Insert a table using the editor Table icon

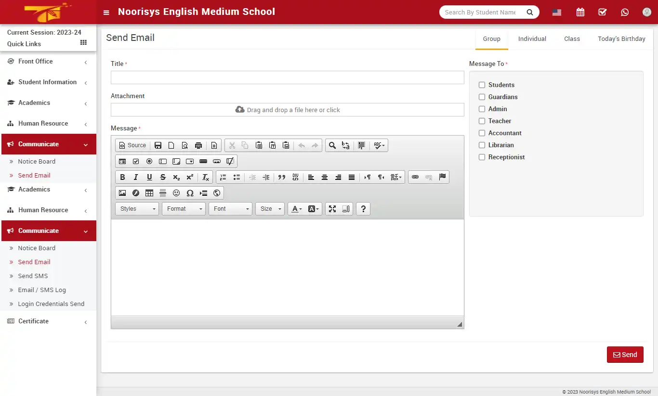pyautogui.click(x=149, y=193)
